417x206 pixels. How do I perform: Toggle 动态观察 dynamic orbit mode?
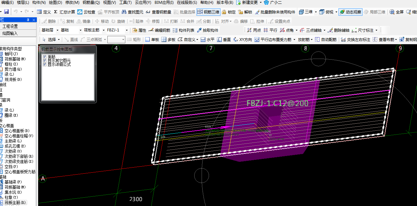click(x=350, y=12)
